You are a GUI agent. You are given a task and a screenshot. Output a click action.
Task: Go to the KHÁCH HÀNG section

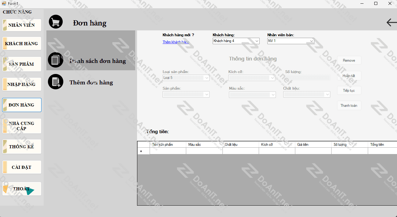pos(22,44)
